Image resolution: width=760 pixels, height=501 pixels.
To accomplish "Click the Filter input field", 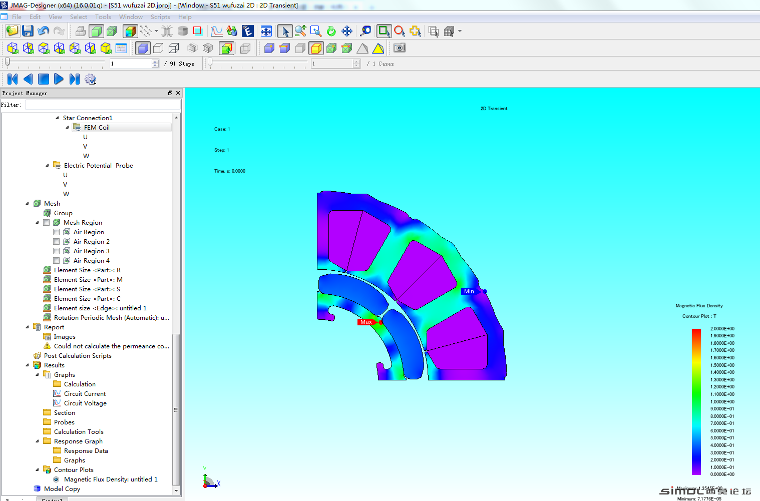I will (x=103, y=105).
